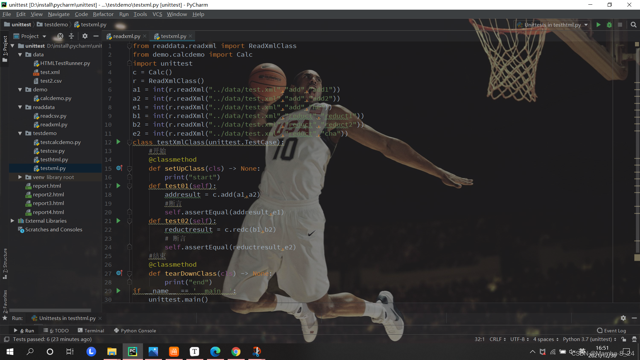The height and width of the screenshot is (360, 640).
Task: Click the locate-file crosshair icon in Project panel
Action: pos(60,36)
